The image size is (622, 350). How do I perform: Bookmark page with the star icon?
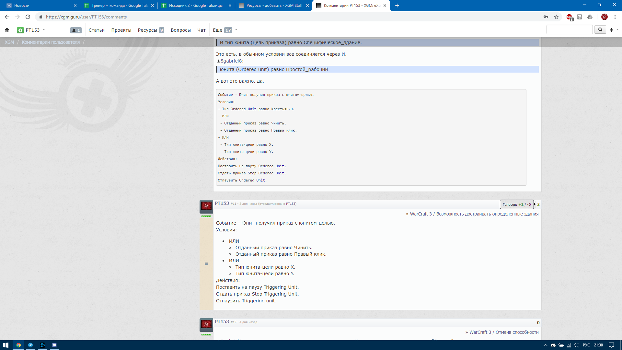tap(556, 17)
